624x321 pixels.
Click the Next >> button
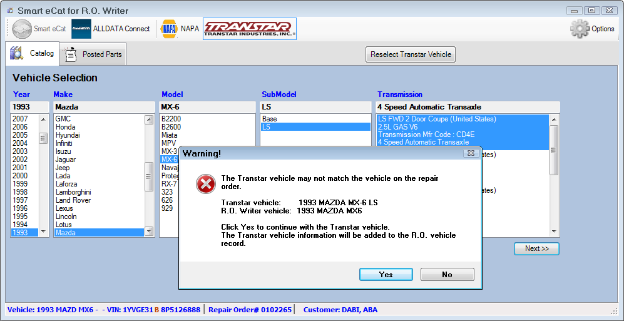click(x=536, y=248)
